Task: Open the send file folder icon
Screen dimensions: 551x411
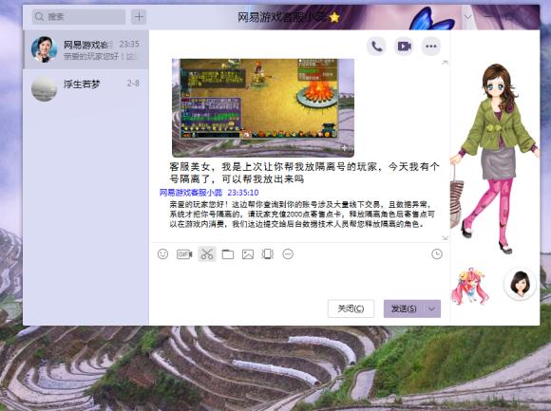Action: click(x=228, y=253)
